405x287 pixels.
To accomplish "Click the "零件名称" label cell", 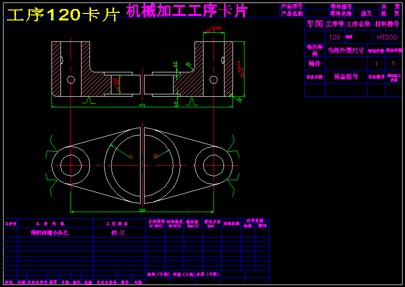I will (x=341, y=13).
